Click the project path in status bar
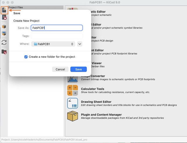Screen dimensions: 187x143 44,140
